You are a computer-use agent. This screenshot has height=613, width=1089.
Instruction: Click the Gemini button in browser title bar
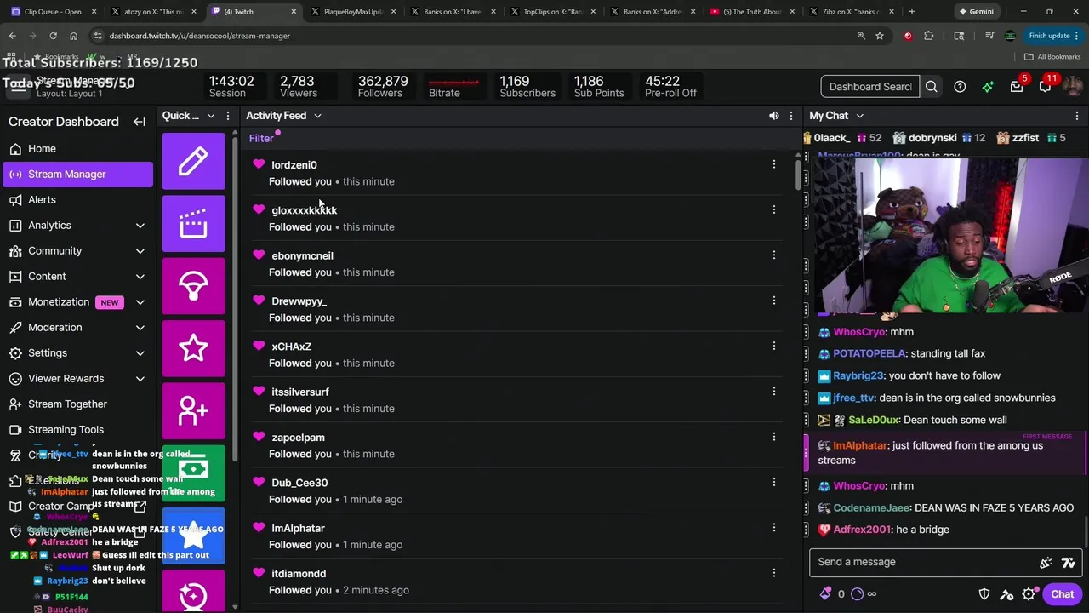coord(976,12)
